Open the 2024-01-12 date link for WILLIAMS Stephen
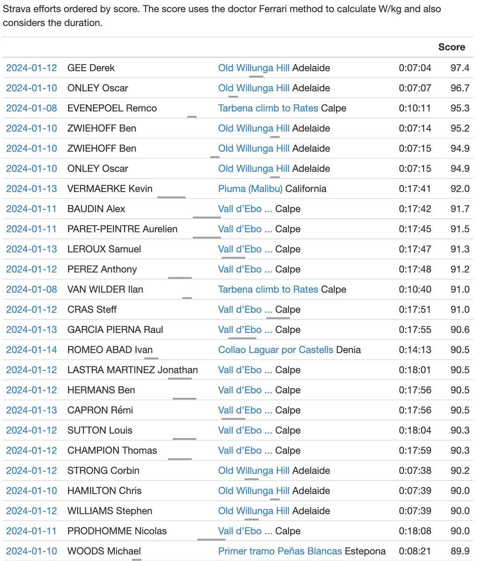 tap(31, 511)
